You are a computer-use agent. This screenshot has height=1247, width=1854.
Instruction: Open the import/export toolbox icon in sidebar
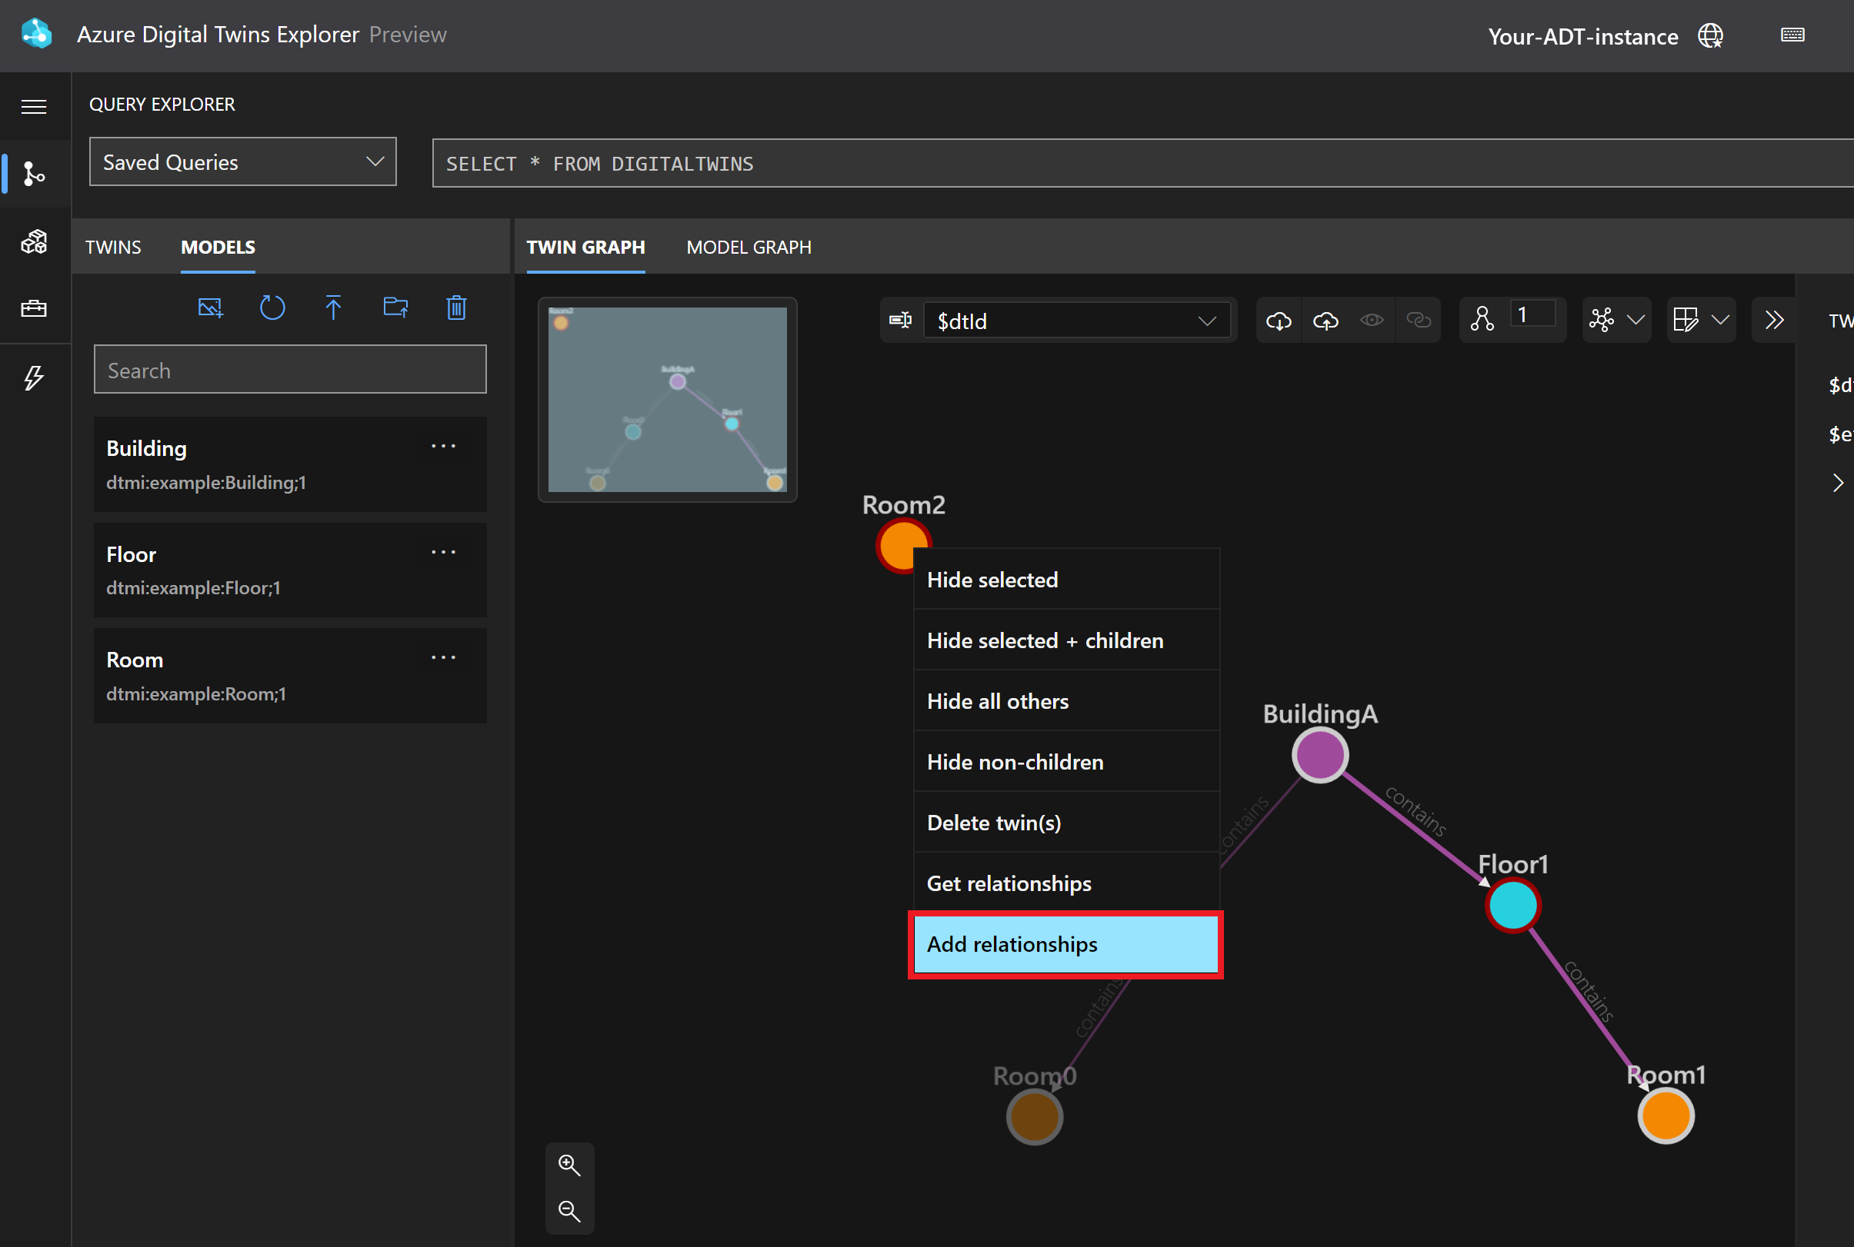point(34,308)
